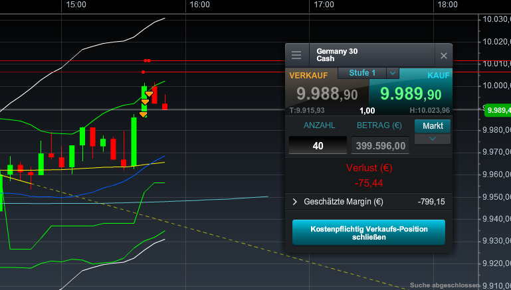Open the order ticket hamburger menu
This screenshot has height=290, width=511.
click(x=296, y=55)
